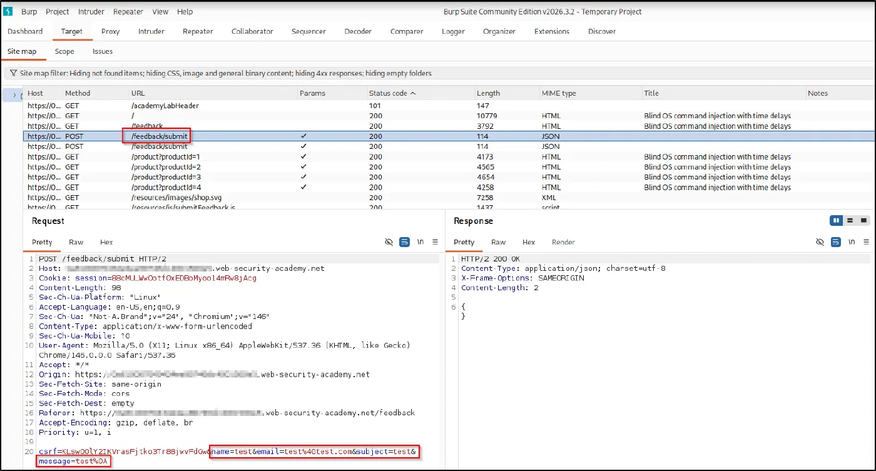This screenshot has width=876, height=471.
Task: Click the 10779 length cell
Action: click(x=487, y=116)
